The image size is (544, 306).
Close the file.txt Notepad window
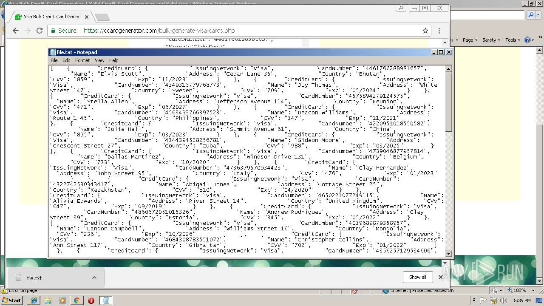tap(448, 52)
